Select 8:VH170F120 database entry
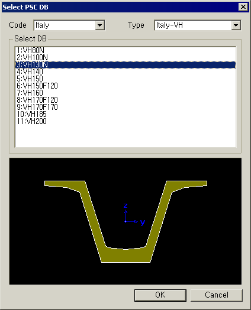The image size is (251, 310). click(125, 100)
